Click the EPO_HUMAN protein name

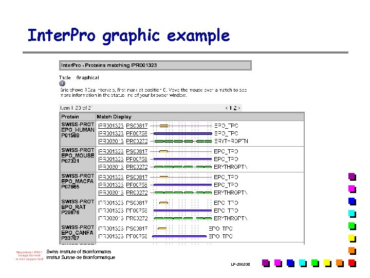coord(78,130)
